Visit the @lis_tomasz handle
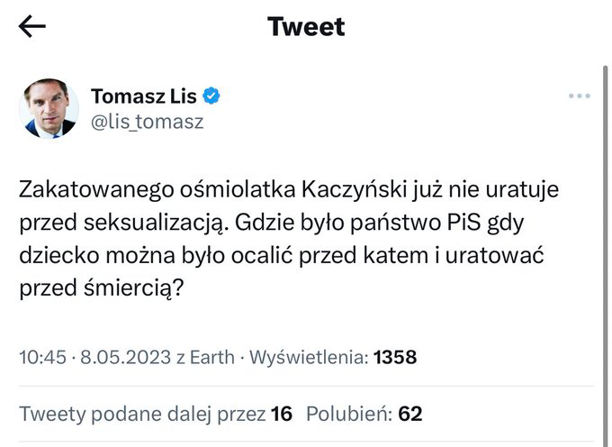The image size is (612, 447). coord(147,122)
